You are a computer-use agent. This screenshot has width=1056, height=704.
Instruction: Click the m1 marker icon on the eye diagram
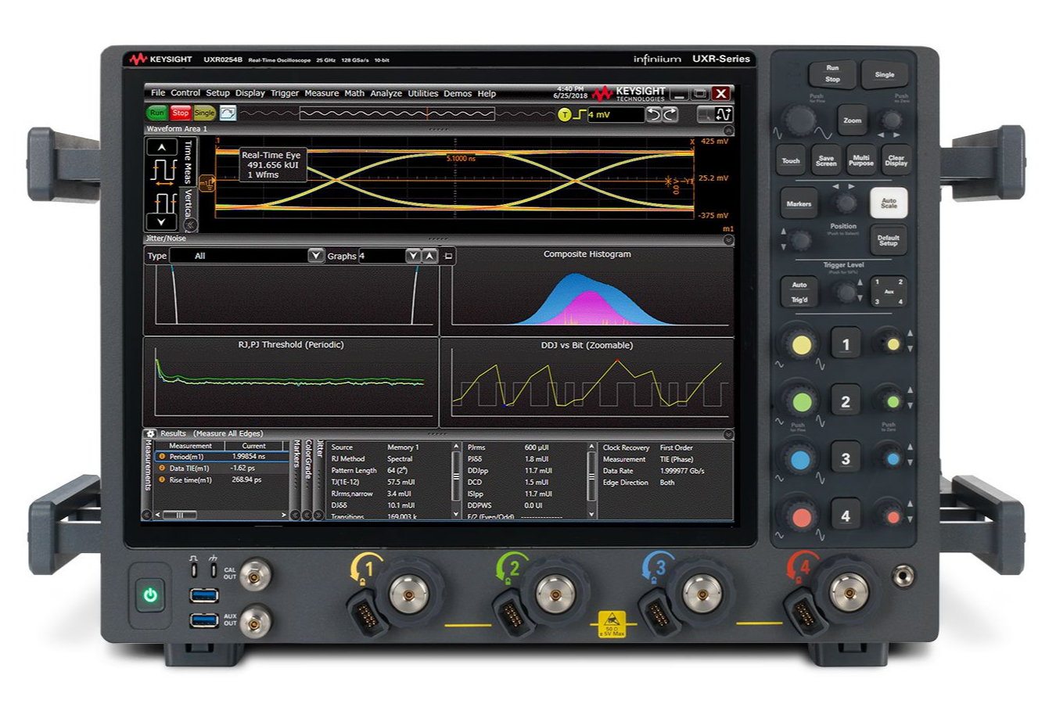(207, 183)
